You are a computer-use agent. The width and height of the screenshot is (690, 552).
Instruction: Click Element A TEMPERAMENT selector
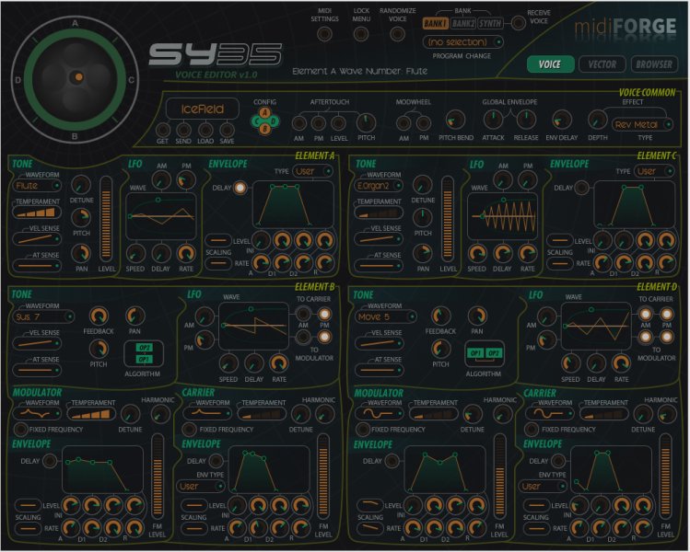tap(37, 213)
